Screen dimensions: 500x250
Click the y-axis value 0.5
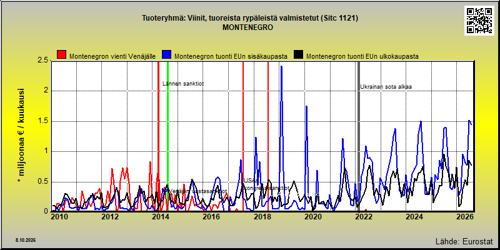click(x=43, y=182)
